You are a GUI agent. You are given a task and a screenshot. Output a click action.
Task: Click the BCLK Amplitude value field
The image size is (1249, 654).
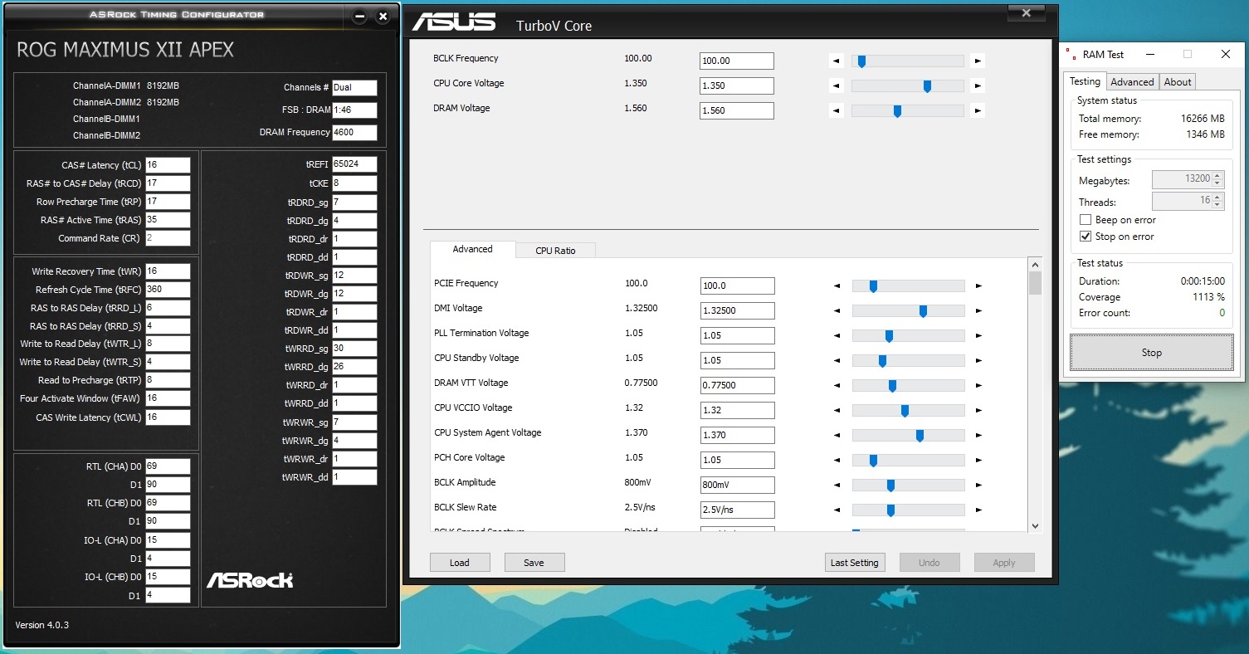tap(738, 485)
